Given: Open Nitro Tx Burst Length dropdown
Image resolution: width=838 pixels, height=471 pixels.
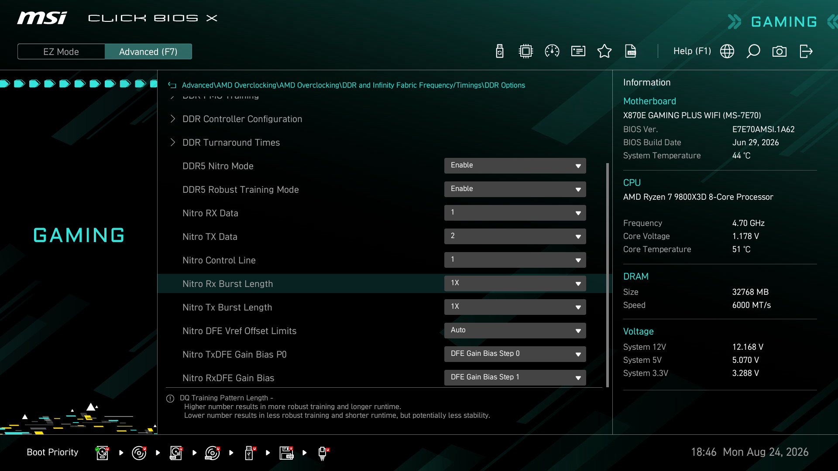Looking at the screenshot, I should 515,307.
